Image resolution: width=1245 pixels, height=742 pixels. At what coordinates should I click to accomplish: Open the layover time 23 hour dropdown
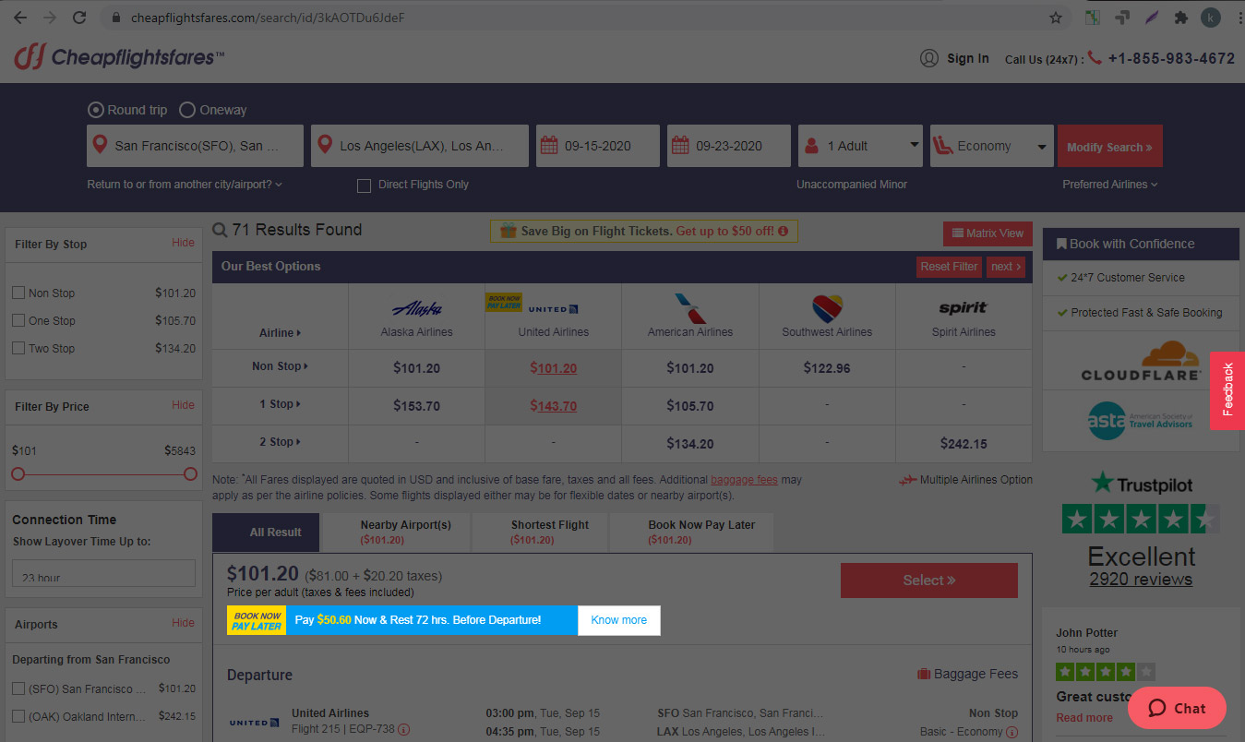click(103, 573)
